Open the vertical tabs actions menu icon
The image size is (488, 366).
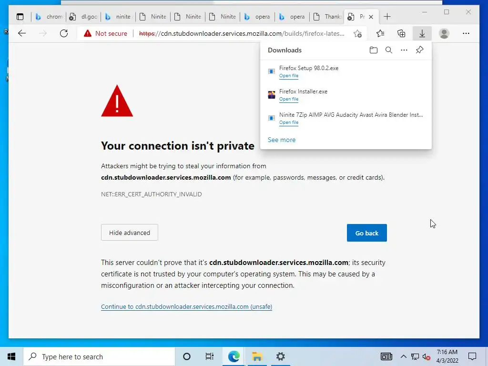coord(20,17)
